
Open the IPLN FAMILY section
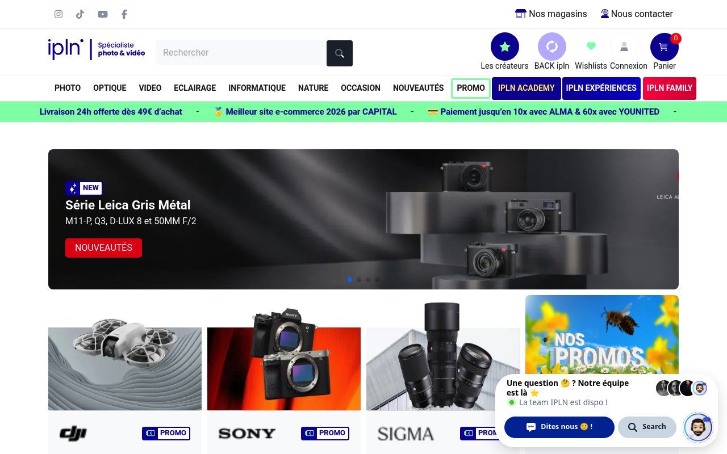point(670,88)
